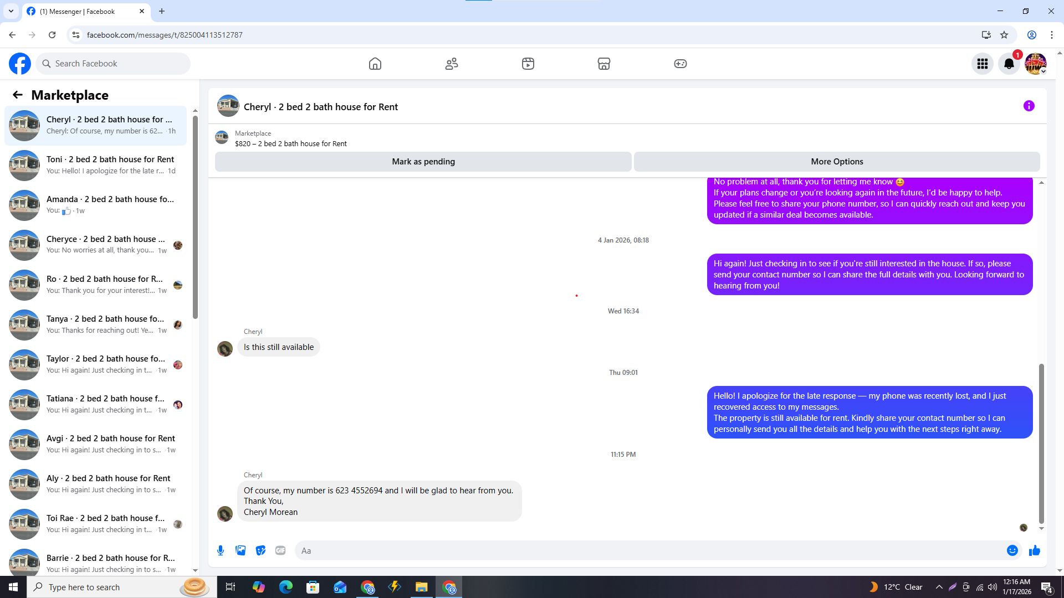The image size is (1064, 598).
Task: Click the chat messages scrollbar
Action: coord(1041,443)
